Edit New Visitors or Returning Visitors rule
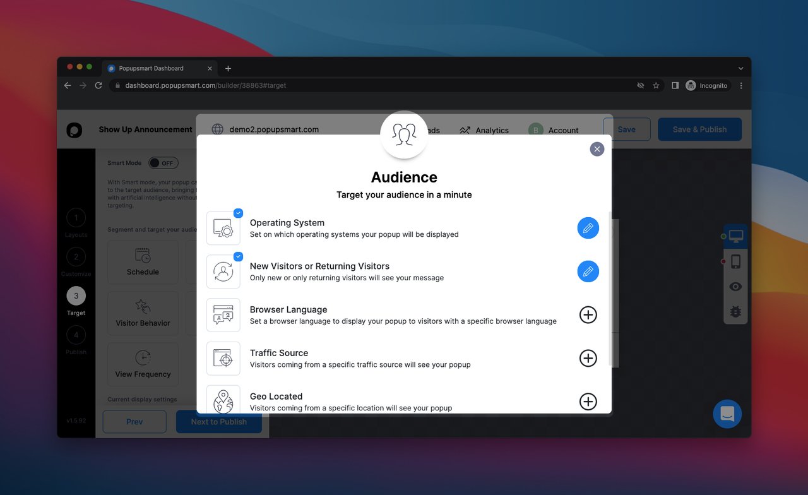This screenshot has height=495, width=808. tap(588, 271)
